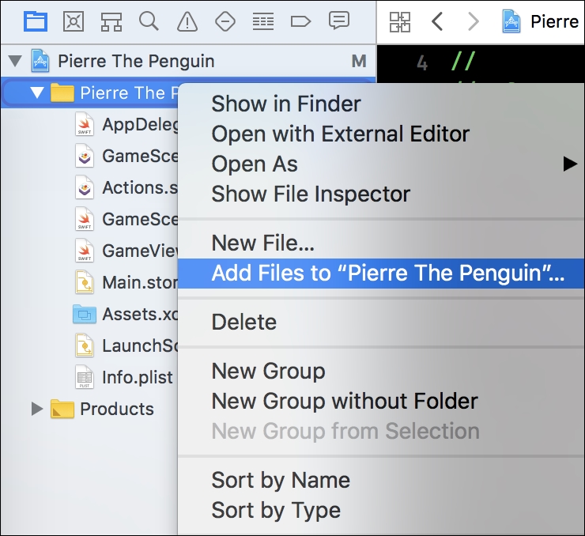This screenshot has width=585, height=536.
Task: Open the Test navigator diamond icon
Action: click(225, 21)
